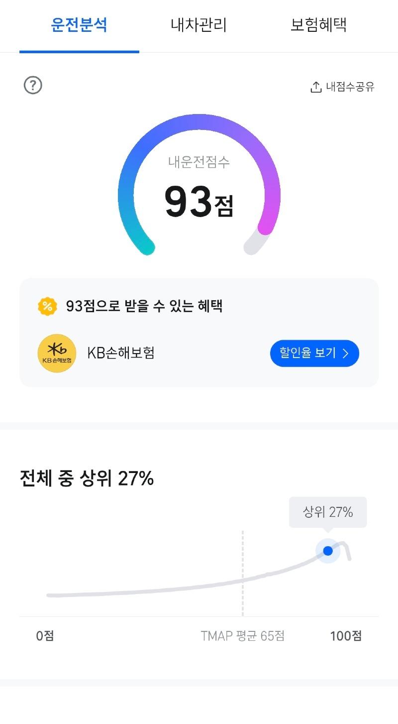398x724 pixels.
Task: Click the chevron arrow in 할인율 보기
Action: pyautogui.click(x=346, y=354)
